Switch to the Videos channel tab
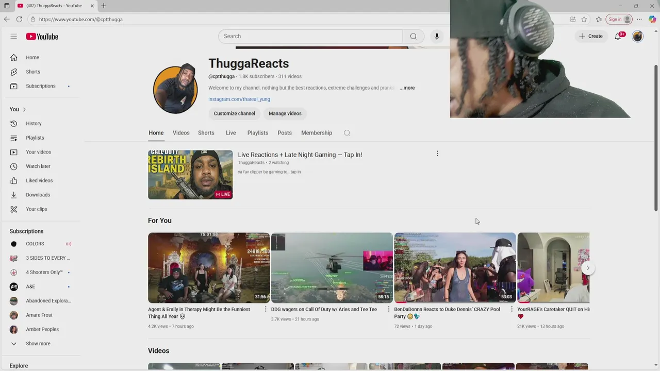The image size is (660, 371). point(181,133)
